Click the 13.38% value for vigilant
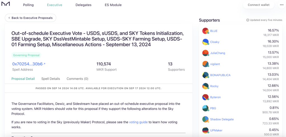 pos(273,63)
